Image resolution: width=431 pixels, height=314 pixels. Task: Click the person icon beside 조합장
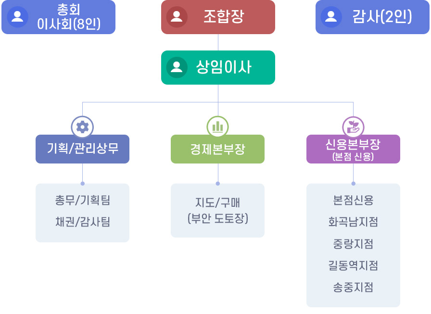click(177, 17)
